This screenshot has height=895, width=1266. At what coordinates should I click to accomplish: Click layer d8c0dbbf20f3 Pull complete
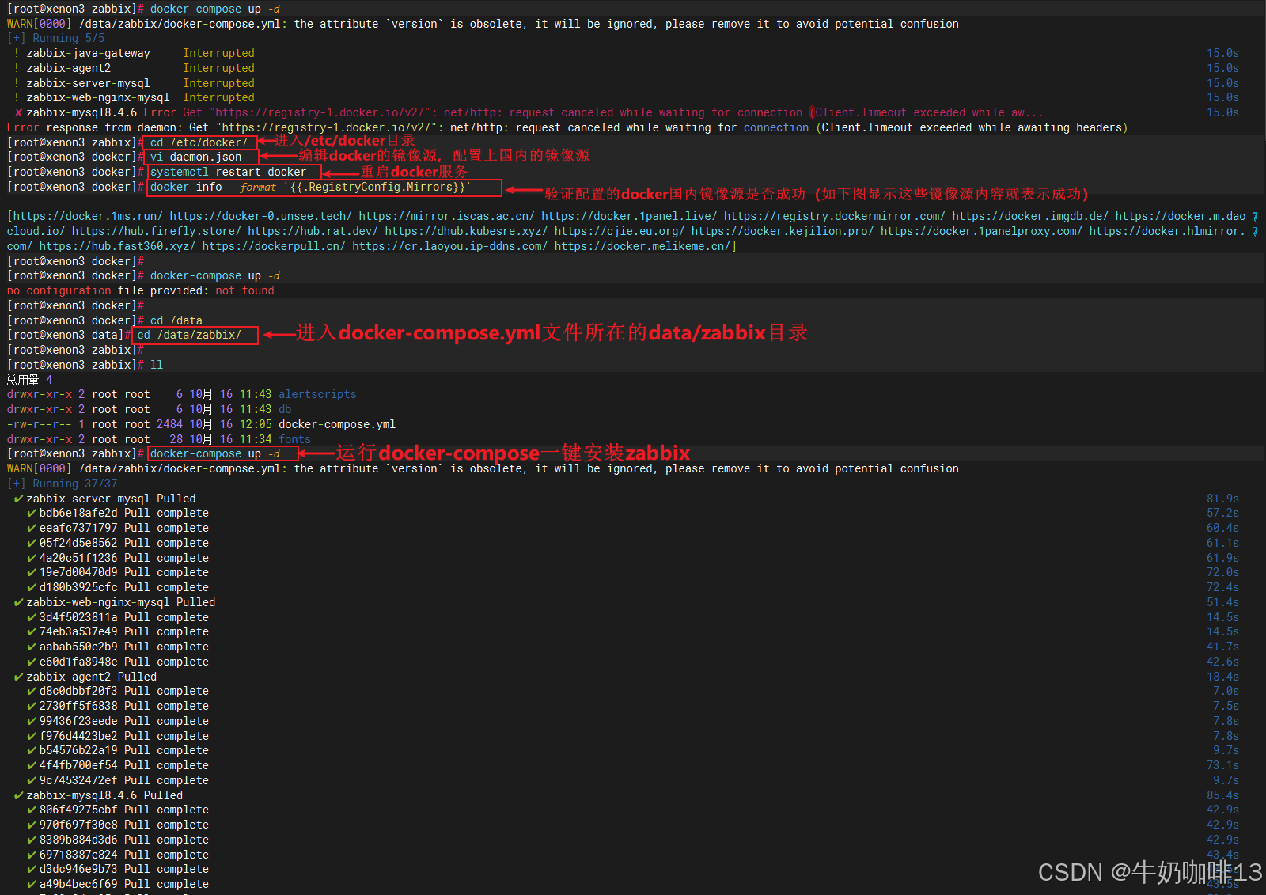coord(118,691)
